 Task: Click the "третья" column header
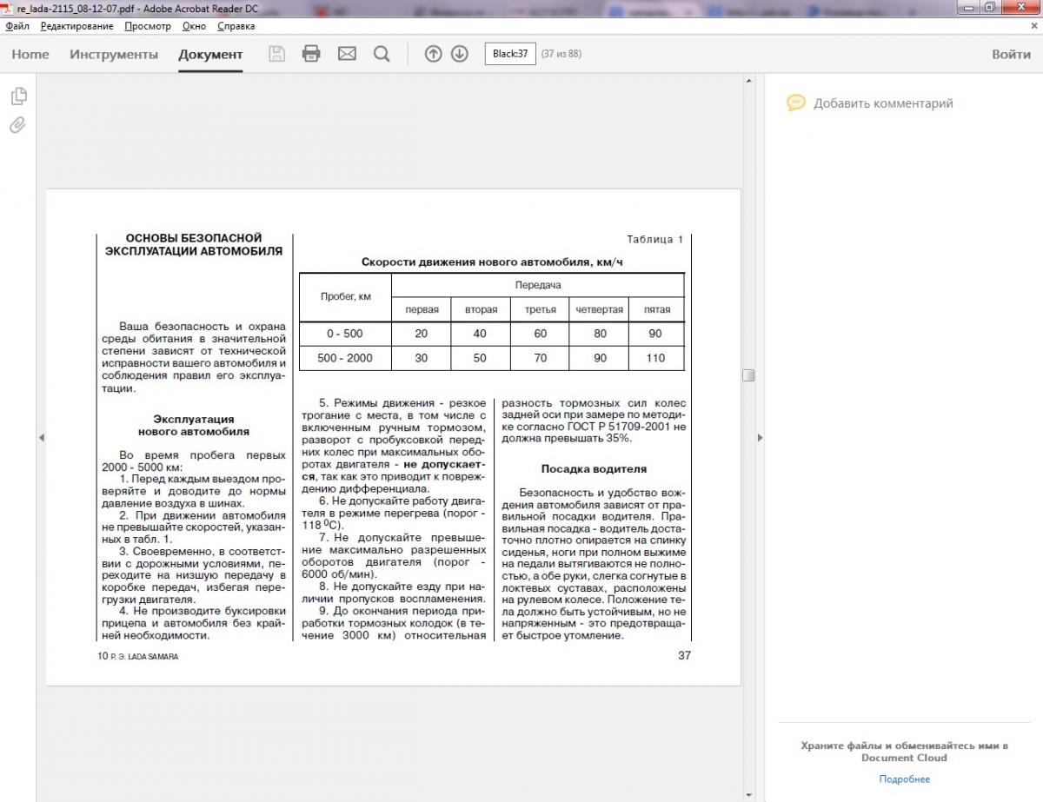click(540, 309)
